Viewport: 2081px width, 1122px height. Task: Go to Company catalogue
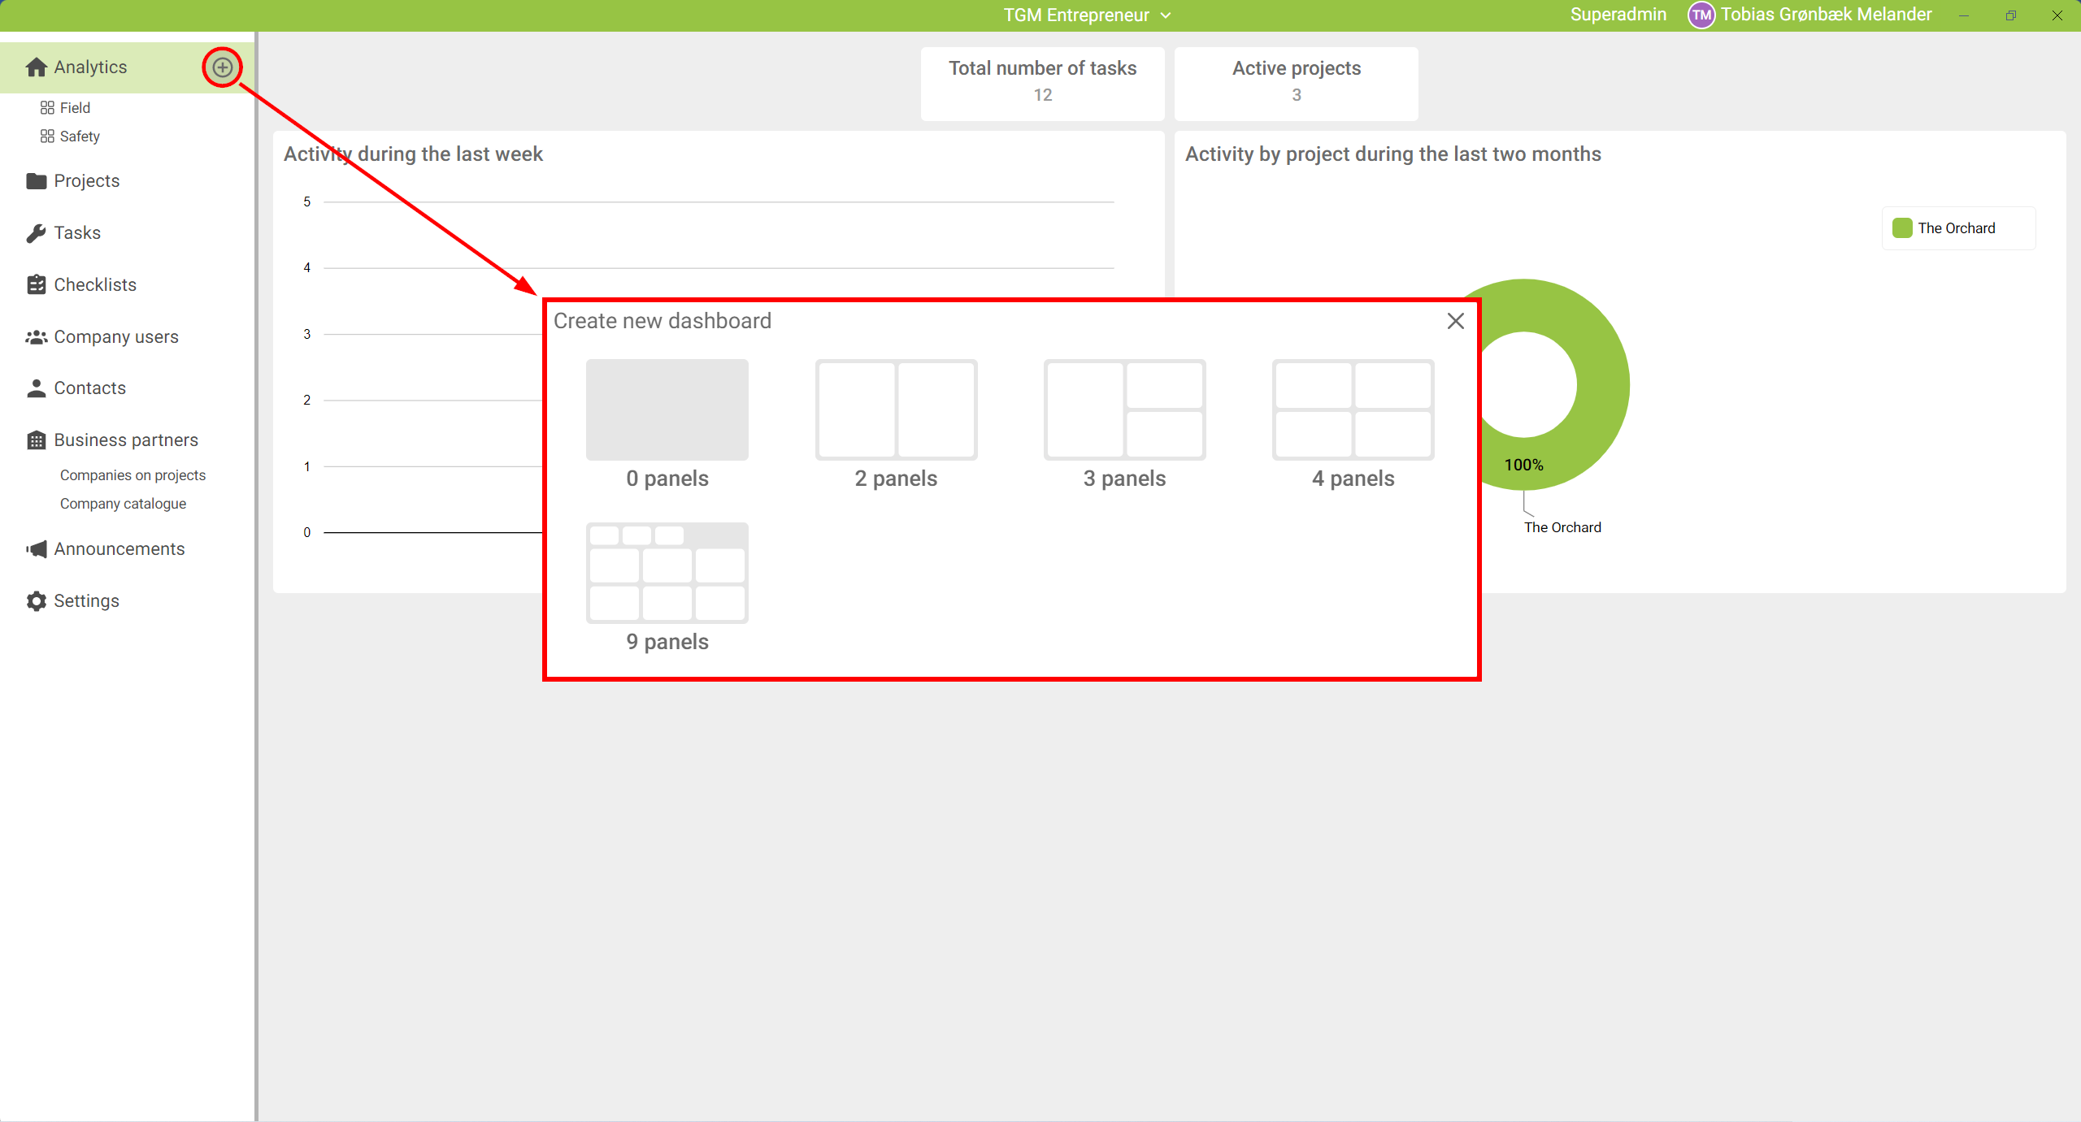(123, 504)
